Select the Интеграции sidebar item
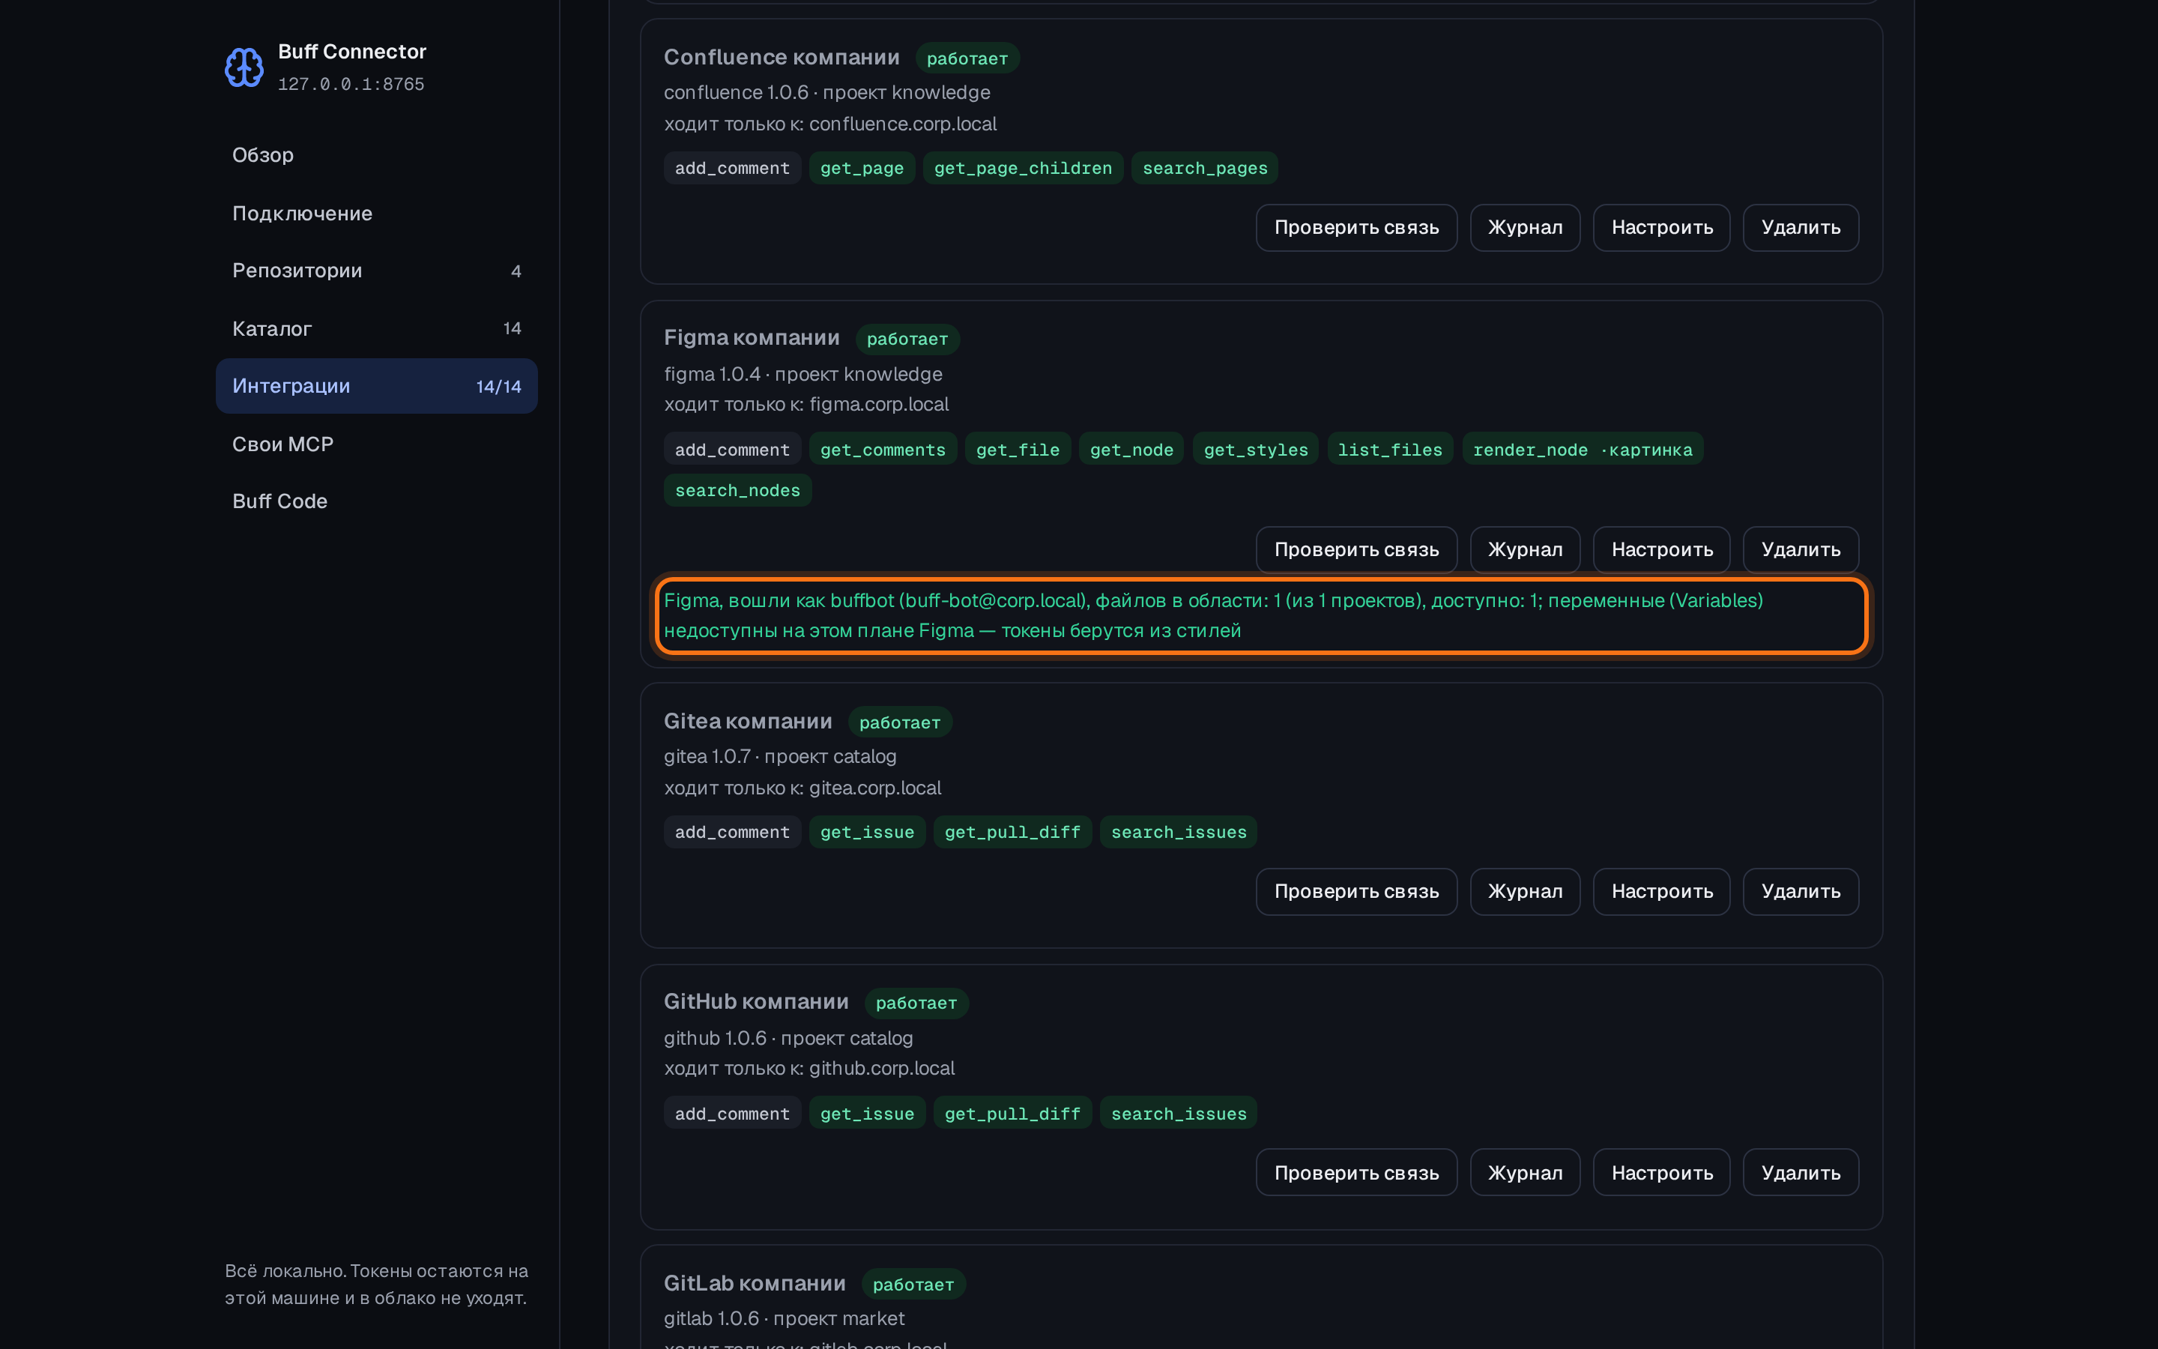Viewport: 2158px width, 1349px height. click(376, 386)
